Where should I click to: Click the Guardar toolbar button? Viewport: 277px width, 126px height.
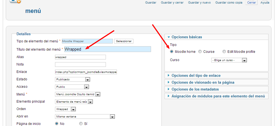tap(151, 2)
